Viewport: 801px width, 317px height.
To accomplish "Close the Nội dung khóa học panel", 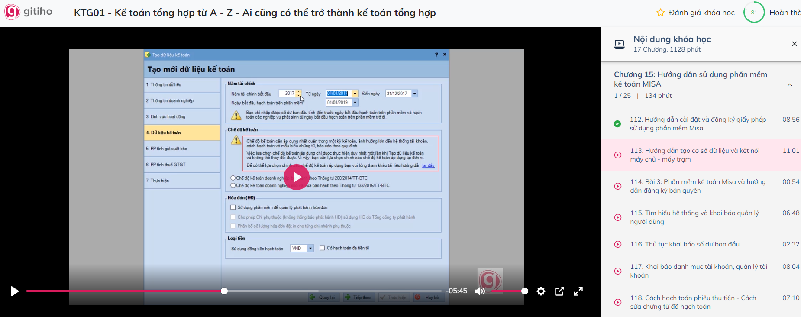I will pos(794,44).
